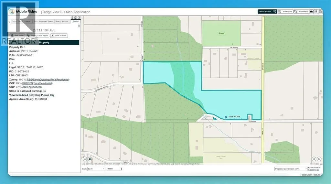Image resolution: width=331 pixels, height=184 pixels.
Task: Click the Clear Results button
Action: pos(285,11)
